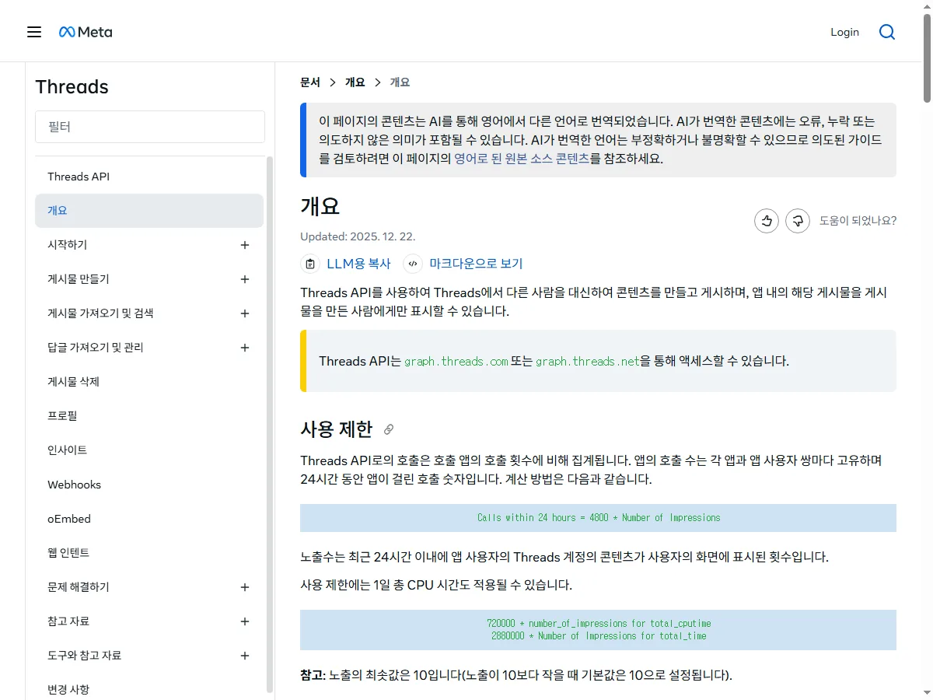Click the 필터 filter input field

point(150,127)
